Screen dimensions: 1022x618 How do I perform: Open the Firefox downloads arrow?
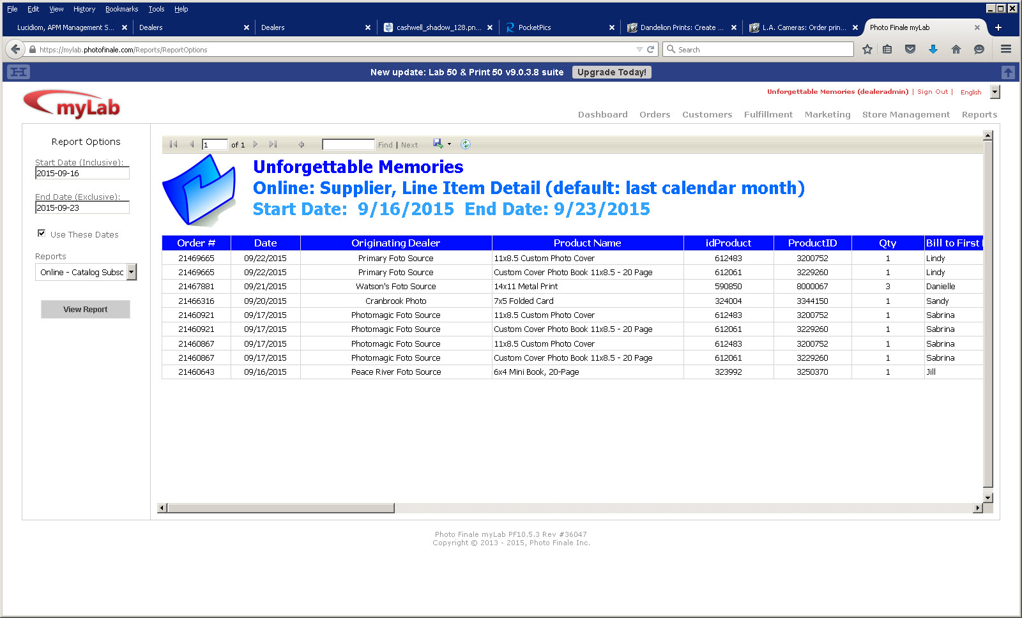(933, 49)
